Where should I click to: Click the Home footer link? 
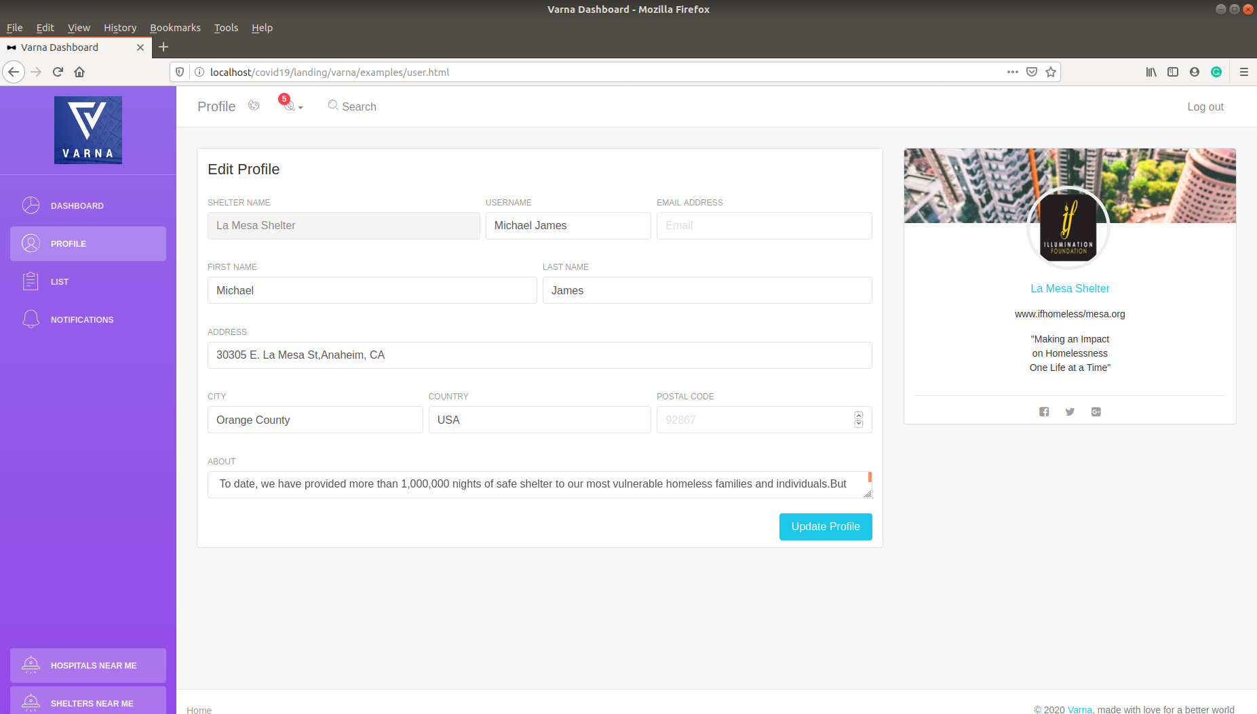coord(199,709)
